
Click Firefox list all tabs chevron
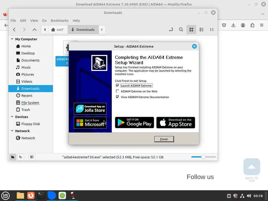point(263,14)
